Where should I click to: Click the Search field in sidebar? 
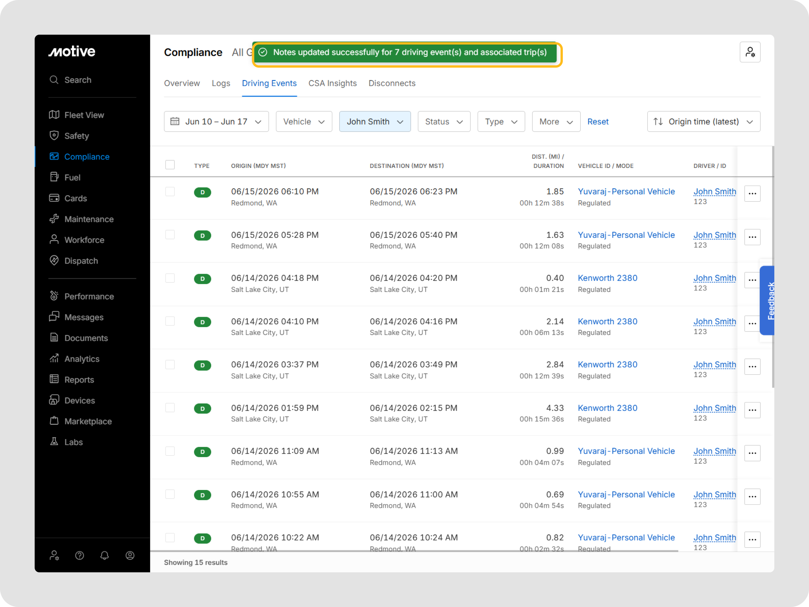click(92, 80)
